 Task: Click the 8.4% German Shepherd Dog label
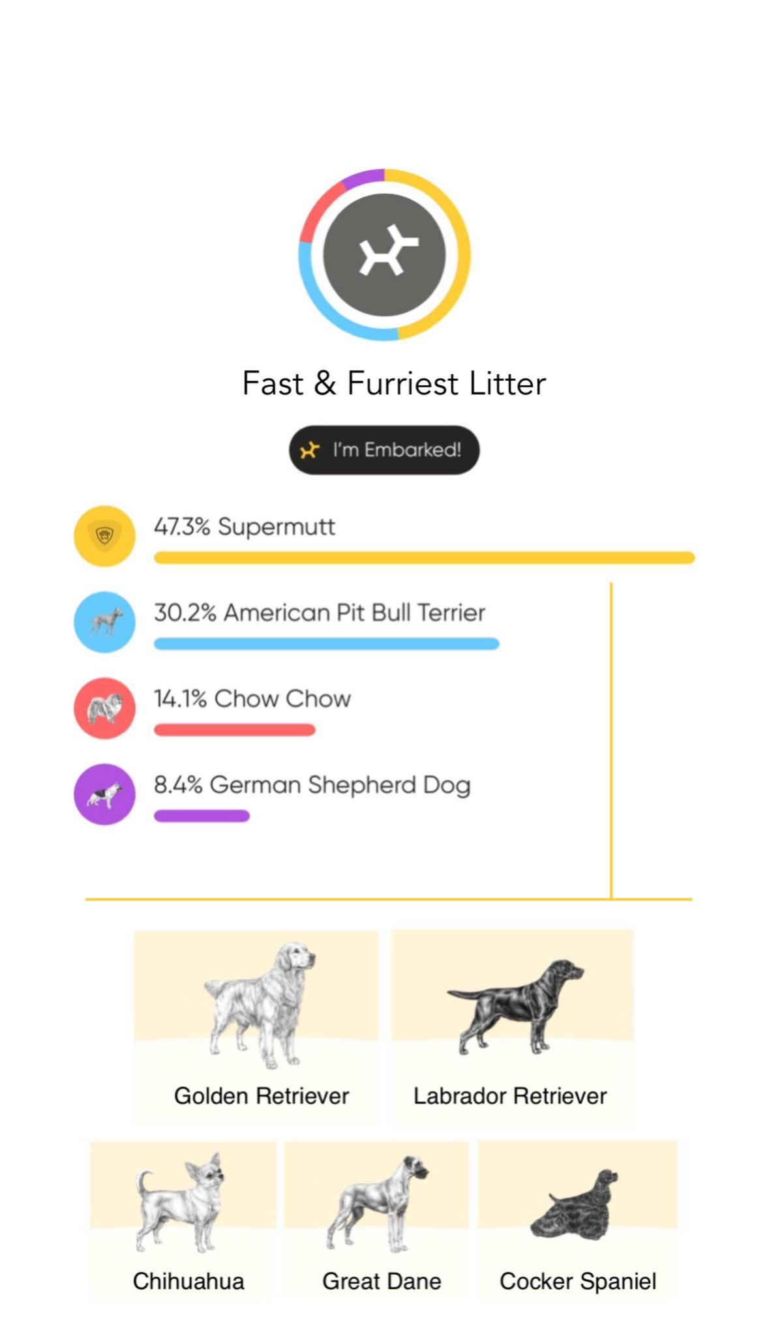[312, 785]
